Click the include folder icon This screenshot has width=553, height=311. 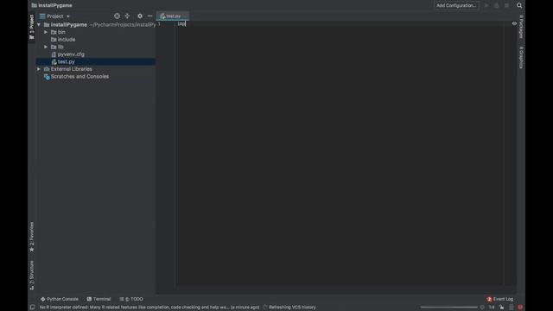pos(54,40)
